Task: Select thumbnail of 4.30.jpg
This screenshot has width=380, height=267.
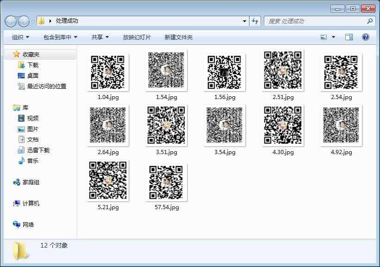Action: [283, 125]
